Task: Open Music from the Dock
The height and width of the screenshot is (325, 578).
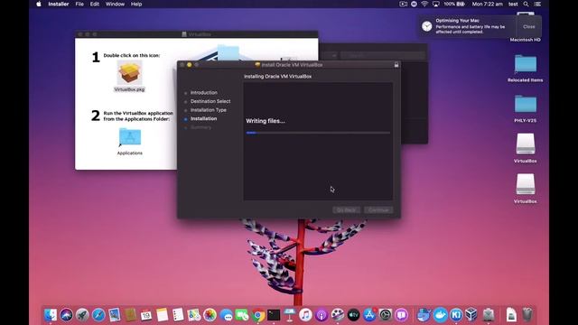Action: pyautogui.click(x=305, y=315)
